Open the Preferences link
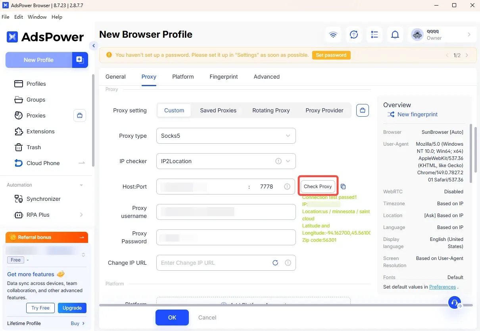The image size is (480, 331). click(x=442, y=287)
